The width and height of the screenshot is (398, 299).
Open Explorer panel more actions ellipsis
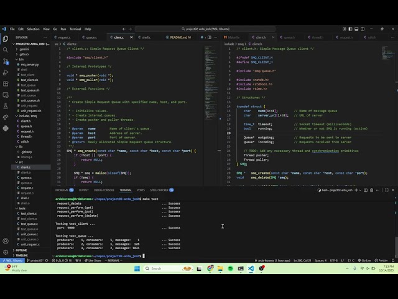(45, 37)
